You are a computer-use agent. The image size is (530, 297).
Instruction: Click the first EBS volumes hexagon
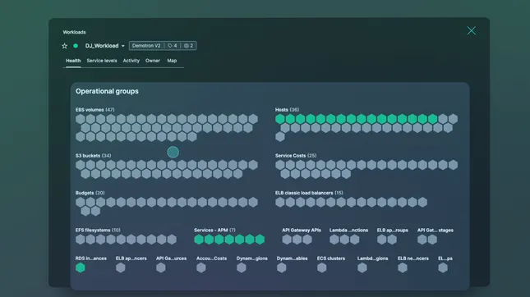pos(81,119)
